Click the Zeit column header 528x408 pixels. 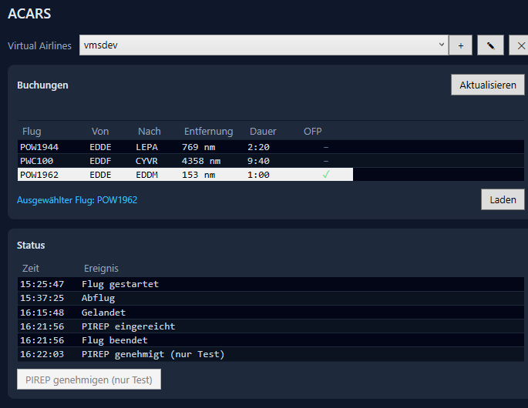(x=31, y=268)
